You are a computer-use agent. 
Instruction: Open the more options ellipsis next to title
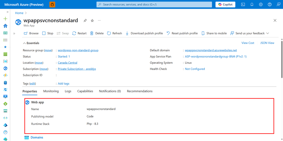coord(99,20)
